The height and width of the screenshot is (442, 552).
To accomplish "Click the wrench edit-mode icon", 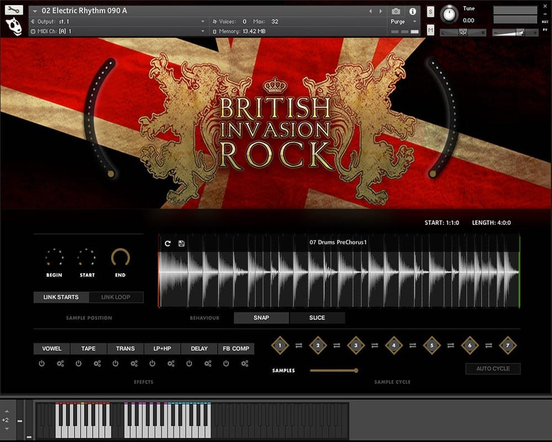I will coord(14,10).
